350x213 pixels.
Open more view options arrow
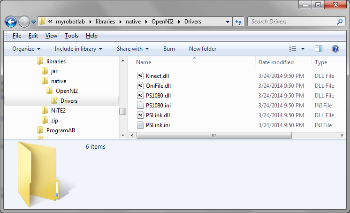tap(303, 49)
